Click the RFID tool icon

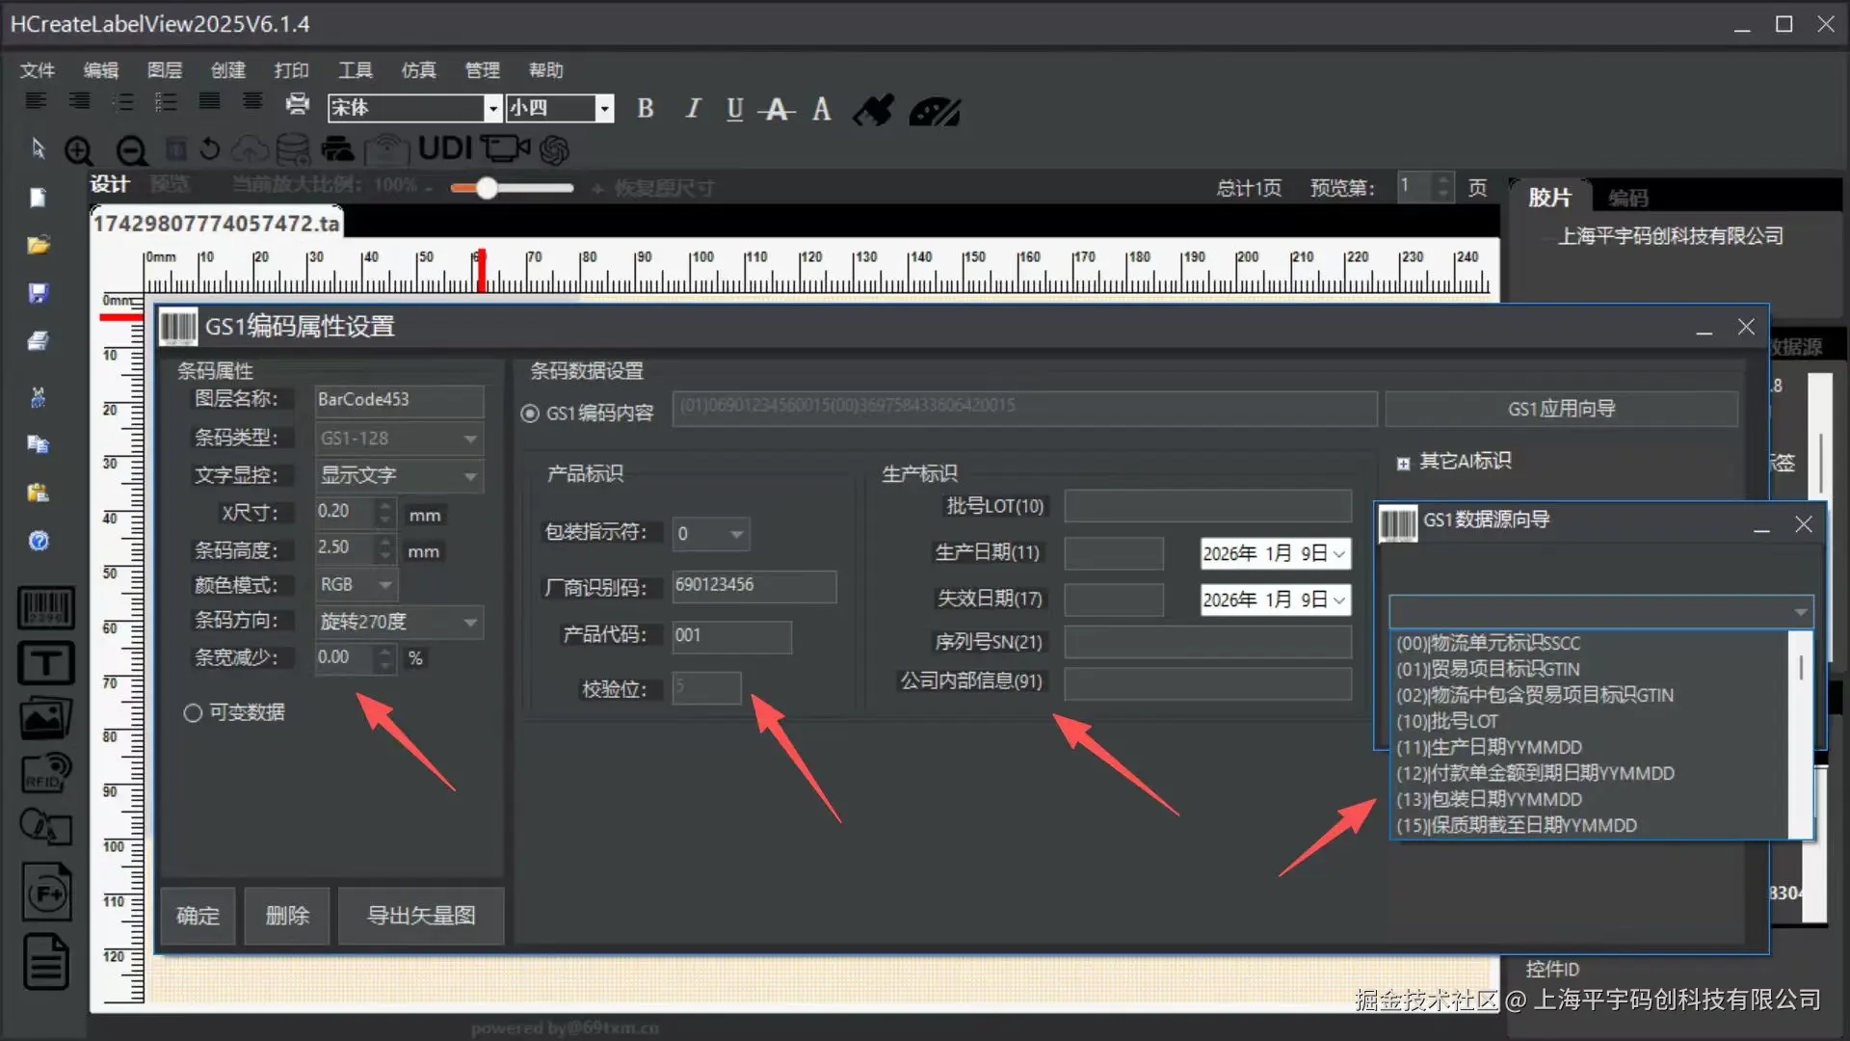click(45, 772)
